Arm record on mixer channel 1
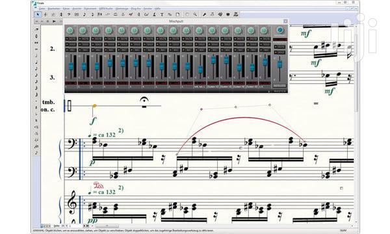 71,50
